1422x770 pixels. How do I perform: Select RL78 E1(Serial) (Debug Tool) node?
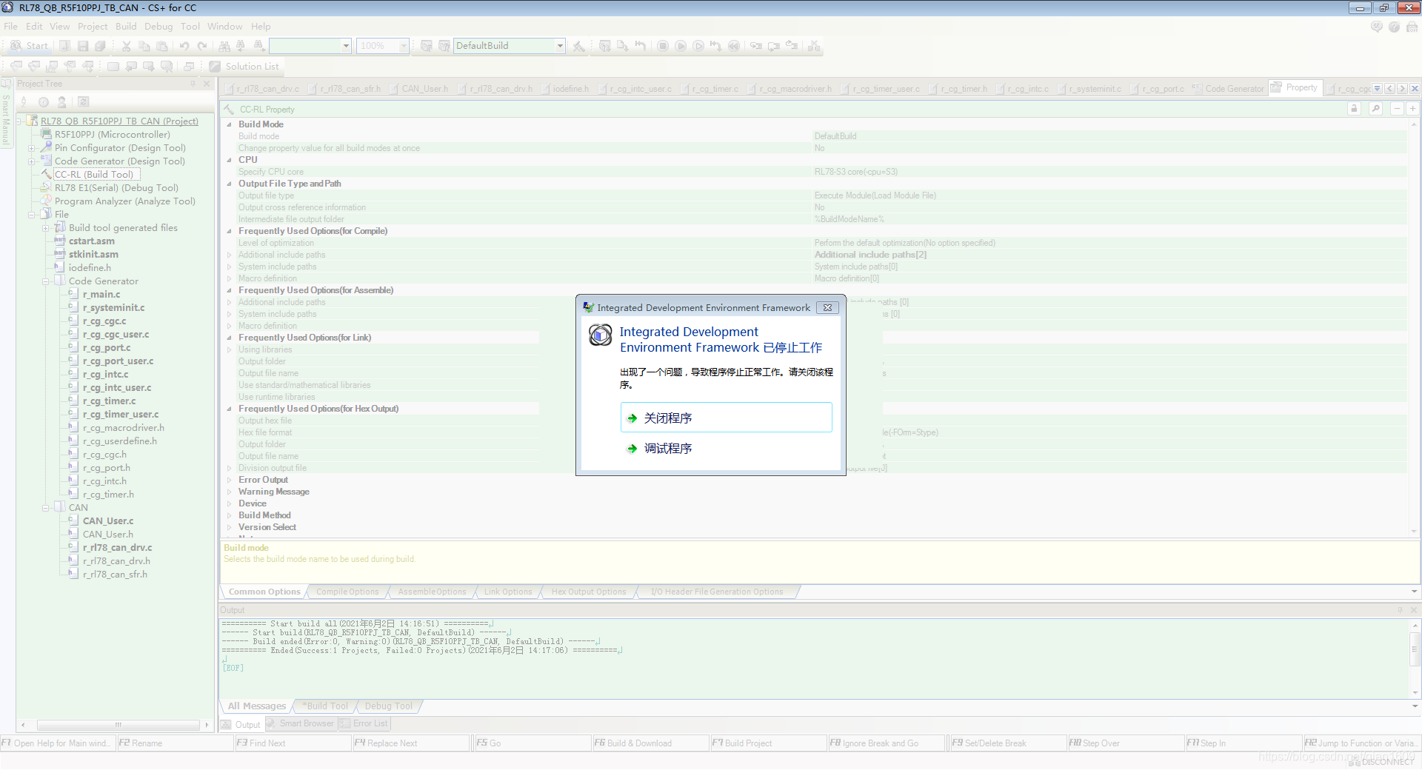116,188
